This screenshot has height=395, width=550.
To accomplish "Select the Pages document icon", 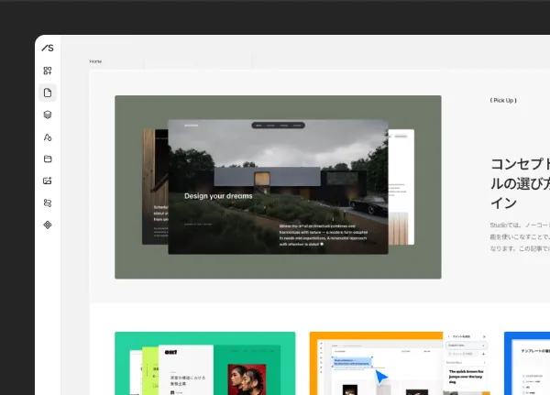I will (x=48, y=93).
